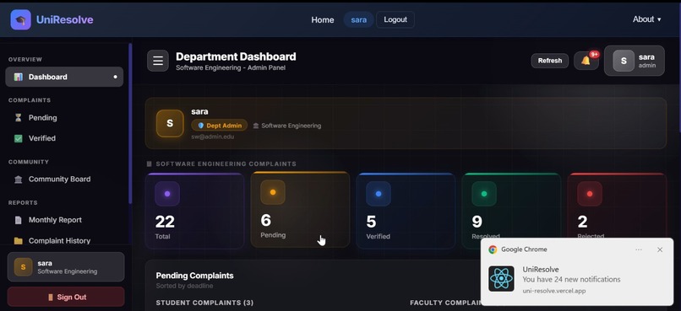The height and width of the screenshot is (311, 681).
Task: Open Pending complaints in sidebar
Action: click(64, 118)
